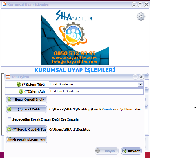
Task: Click the Excel file path ending Şablonu.xlsx
Action: [95, 109]
